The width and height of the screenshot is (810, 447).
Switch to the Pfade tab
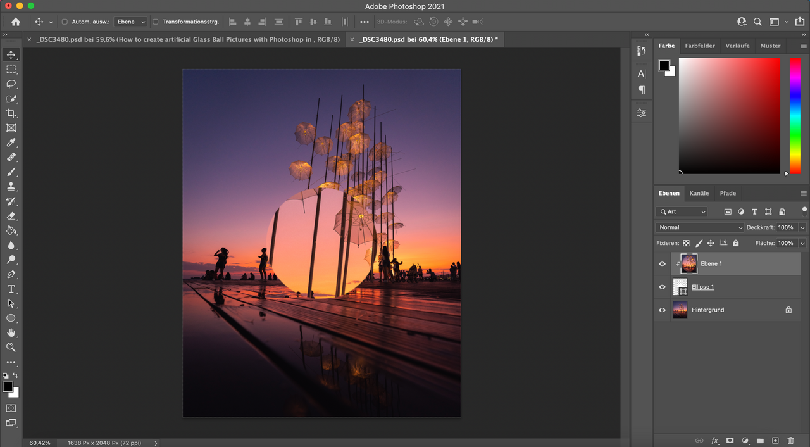[728, 193]
